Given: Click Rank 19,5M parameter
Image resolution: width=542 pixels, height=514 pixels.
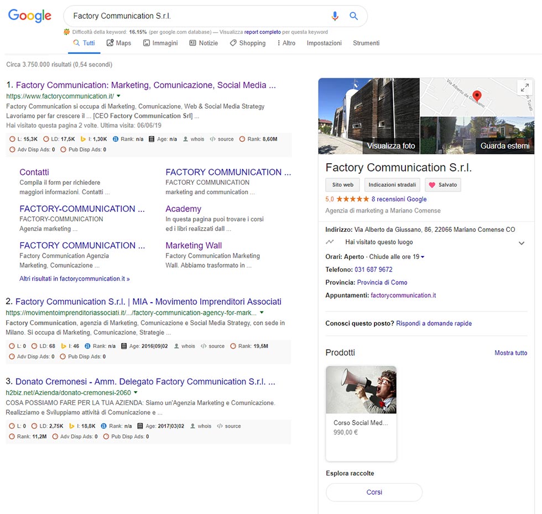Looking at the screenshot, I should coord(249,346).
